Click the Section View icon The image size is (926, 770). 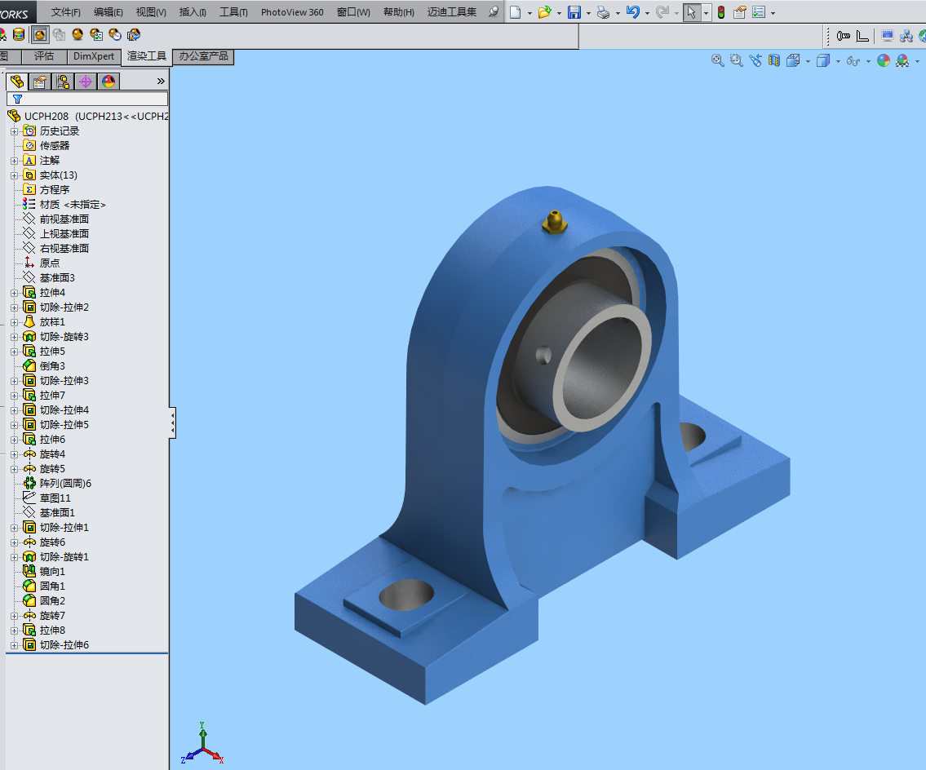(773, 60)
